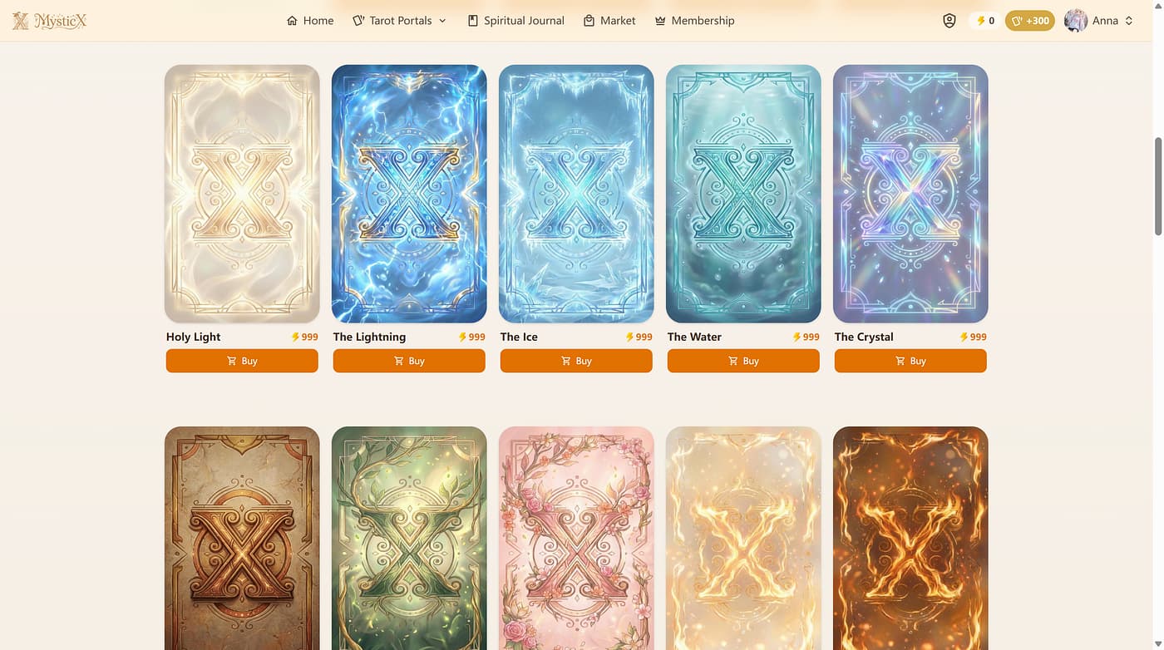1164x650 pixels.
Task: Open the Spiritual Journal page
Action: pos(515,21)
